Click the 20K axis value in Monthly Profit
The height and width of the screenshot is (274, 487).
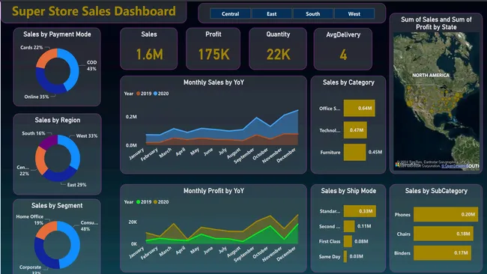pyautogui.click(x=133, y=222)
